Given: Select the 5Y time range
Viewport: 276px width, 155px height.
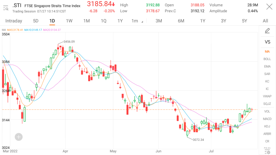Looking at the screenshot, I should tap(245, 21).
